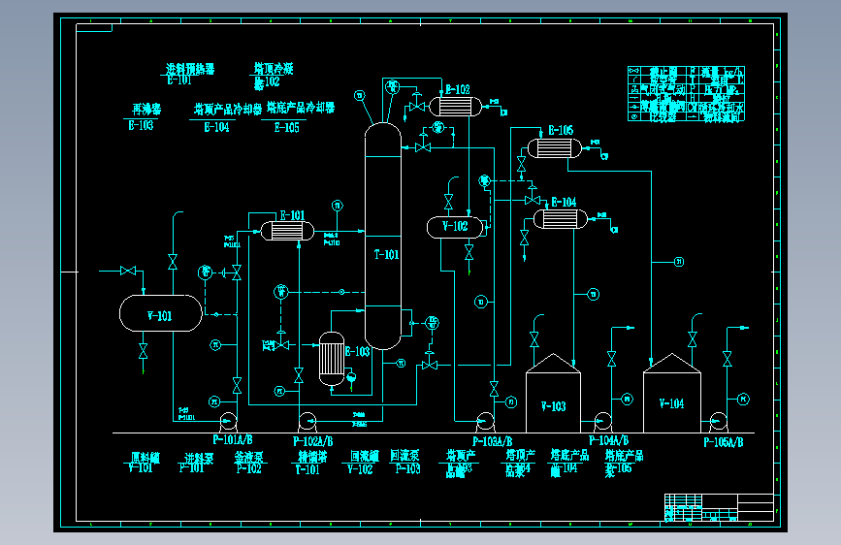Click the P-101A/B pump label
The width and height of the screenshot is (841, 545).
[x=233, y=440]
